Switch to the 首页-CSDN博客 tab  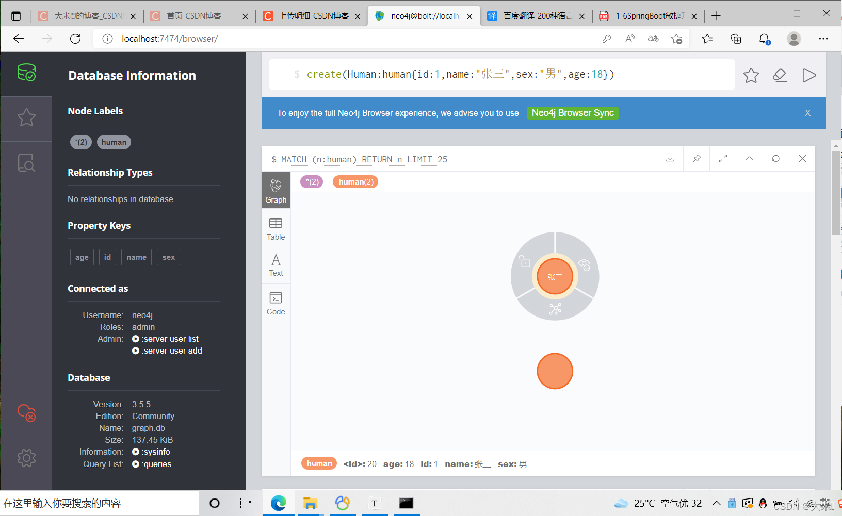point(199,16)
